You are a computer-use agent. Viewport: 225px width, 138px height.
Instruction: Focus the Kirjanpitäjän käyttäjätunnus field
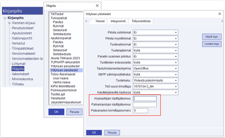coord(145,99)
